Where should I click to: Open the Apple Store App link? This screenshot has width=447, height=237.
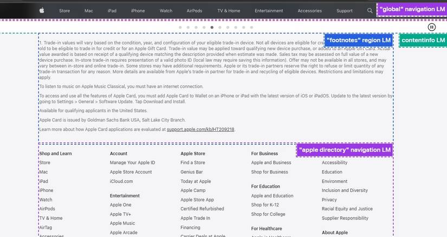click(197, 200)
